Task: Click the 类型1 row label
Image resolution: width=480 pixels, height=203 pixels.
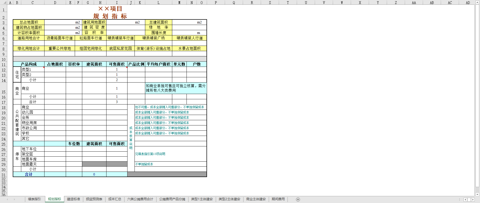Action: pos(32,69)
